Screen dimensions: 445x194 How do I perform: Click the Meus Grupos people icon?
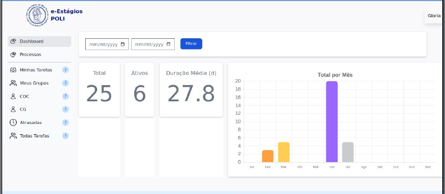tap(13, 83)
